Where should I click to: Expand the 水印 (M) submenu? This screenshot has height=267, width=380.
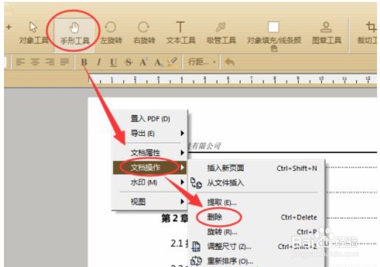pyautogui.click(x=150, y=182)
